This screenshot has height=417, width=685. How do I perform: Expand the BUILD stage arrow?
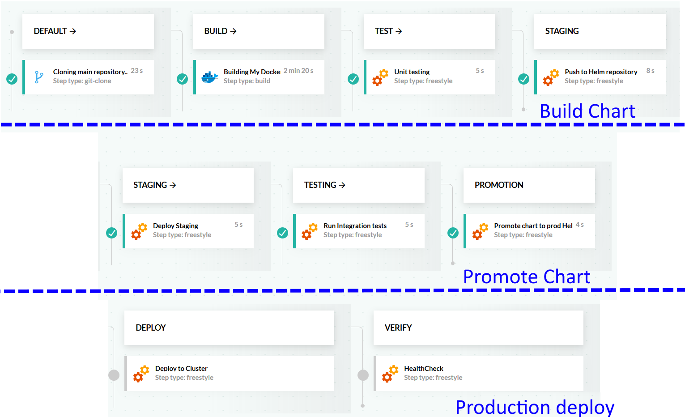pyautogui.click(x=233, y=31)
